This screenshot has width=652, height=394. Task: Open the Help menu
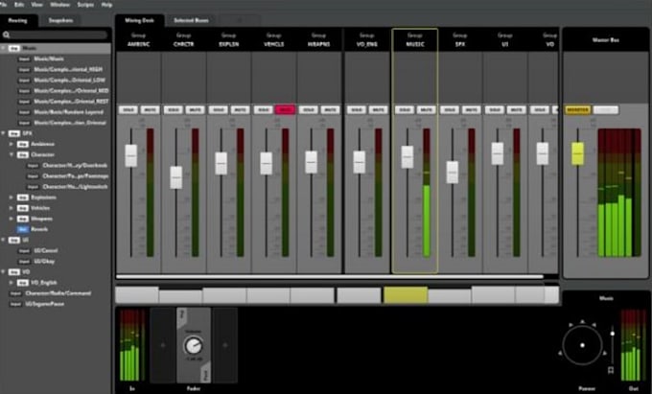tap(106, 5)
